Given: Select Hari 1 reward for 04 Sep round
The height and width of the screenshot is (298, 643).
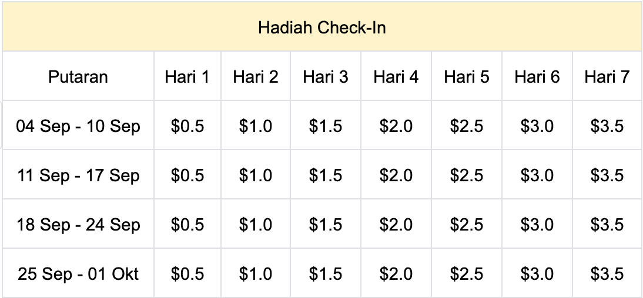Looking at the screenshot, I should (187, 126).
